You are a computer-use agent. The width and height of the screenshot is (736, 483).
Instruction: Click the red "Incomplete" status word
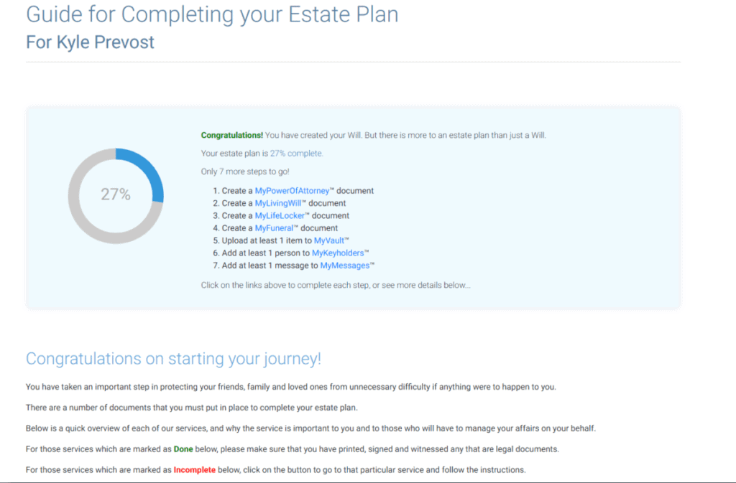point(195,470)
